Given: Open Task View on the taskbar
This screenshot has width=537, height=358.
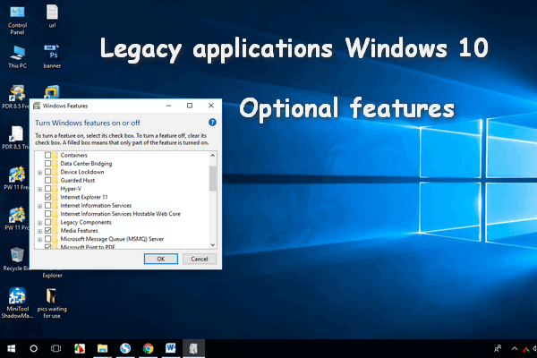Looking at the screenshot, I should tap(55, 348).
